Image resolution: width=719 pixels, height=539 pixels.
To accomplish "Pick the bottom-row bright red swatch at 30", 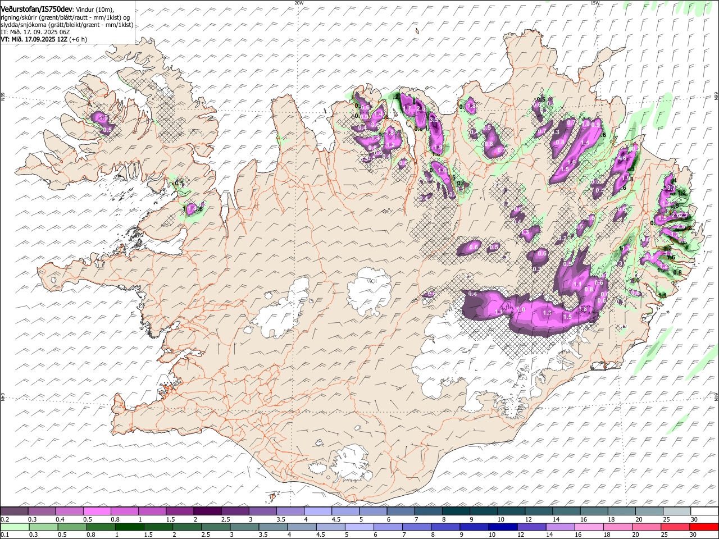I will [x=704, y=527].
